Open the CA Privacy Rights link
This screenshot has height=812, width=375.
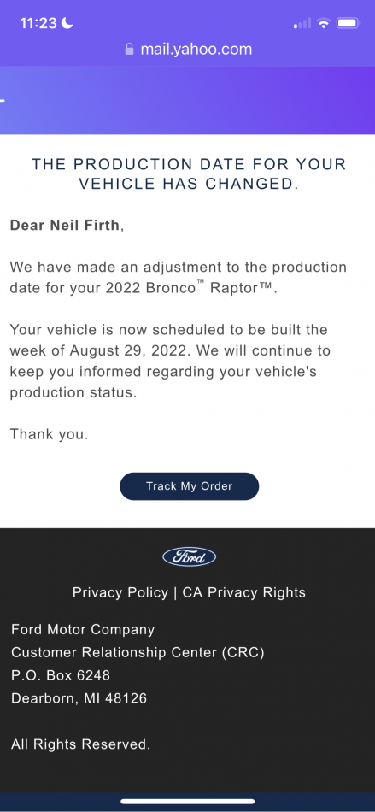243,592
